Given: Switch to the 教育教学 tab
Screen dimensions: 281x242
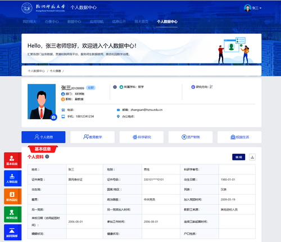Looking at the screenshot, I should 92,137.
